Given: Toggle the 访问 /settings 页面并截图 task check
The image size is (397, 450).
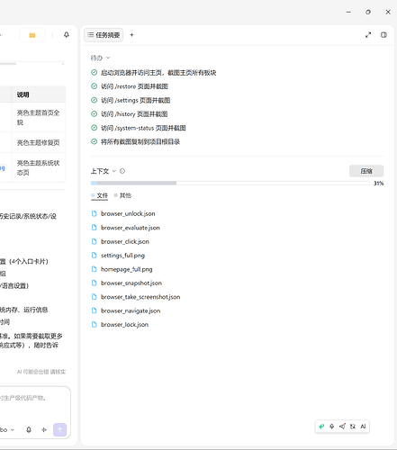Looking at the screenshot, I should click(94, 100).
